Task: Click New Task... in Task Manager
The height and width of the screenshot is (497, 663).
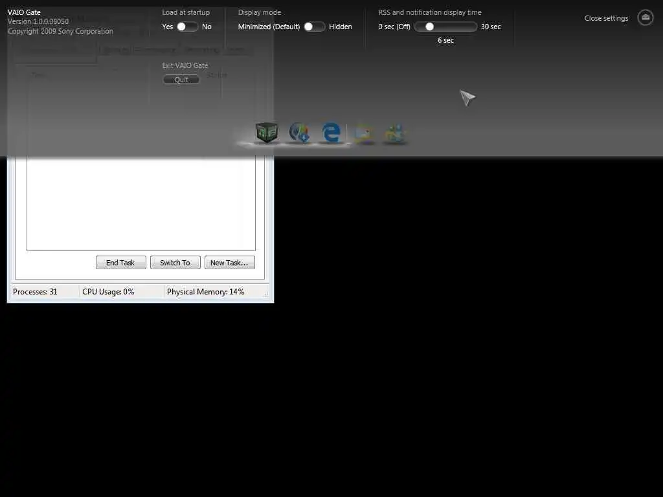Action: tap(230, 263)
